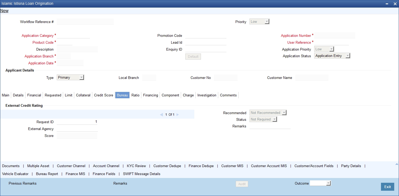Open the Bureau Report link
The image size is (399, 196).
47,174
